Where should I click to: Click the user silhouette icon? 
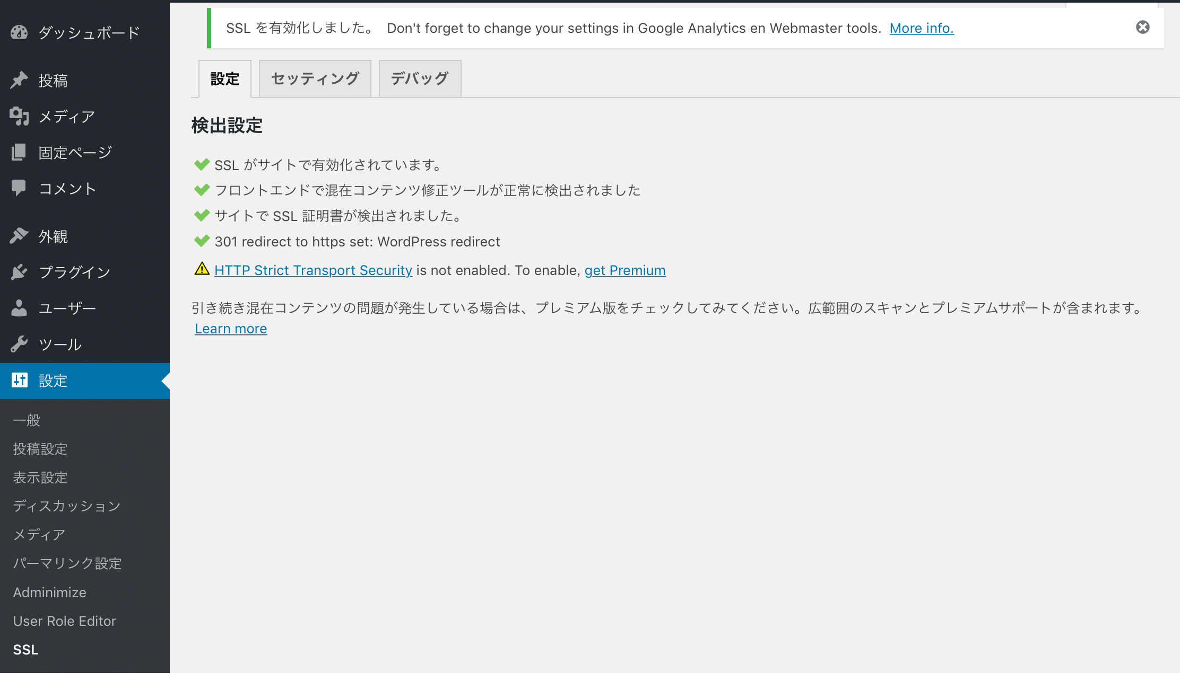click(x=19, y=308)
